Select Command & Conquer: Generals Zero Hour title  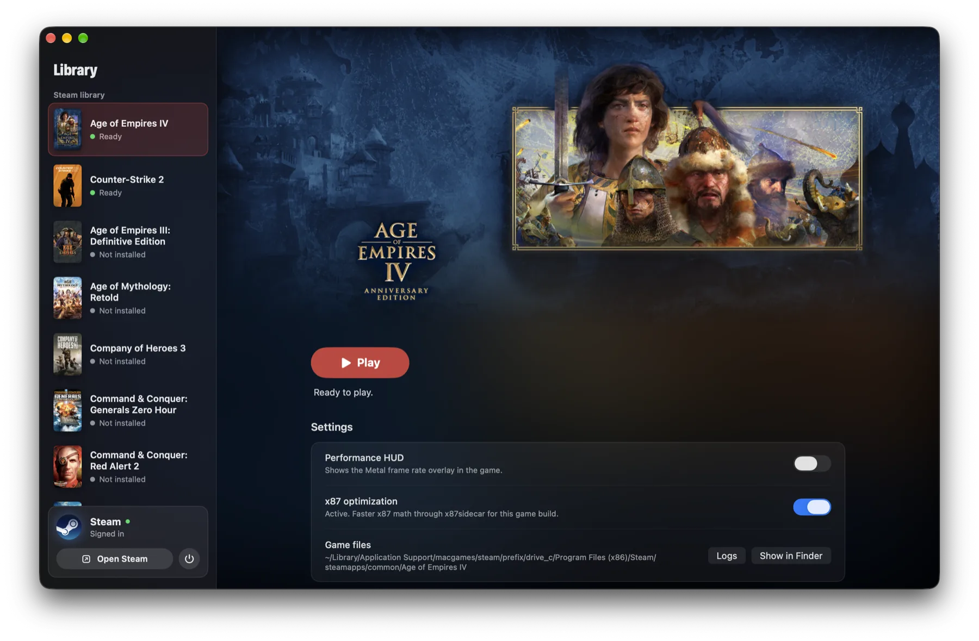click(x=139, y=404)
